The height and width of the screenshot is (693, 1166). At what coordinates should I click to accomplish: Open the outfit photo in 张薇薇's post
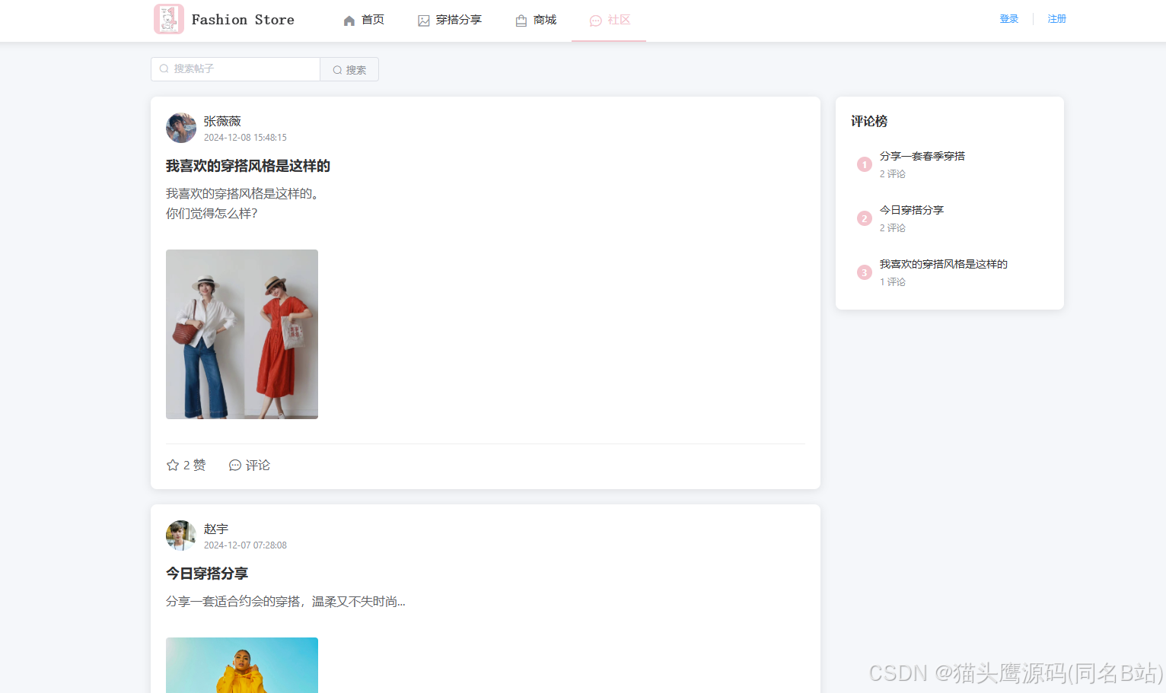[x=242, y=334]
